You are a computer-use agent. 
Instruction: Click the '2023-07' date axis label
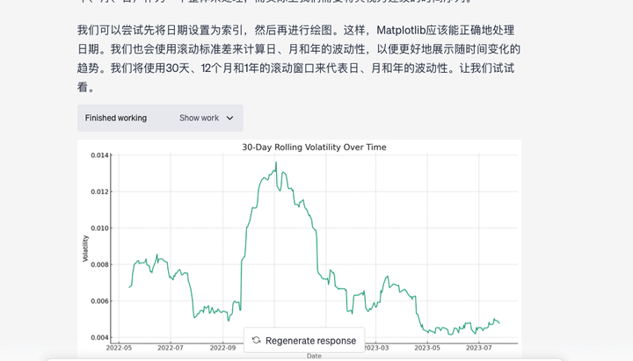point(479,348)
